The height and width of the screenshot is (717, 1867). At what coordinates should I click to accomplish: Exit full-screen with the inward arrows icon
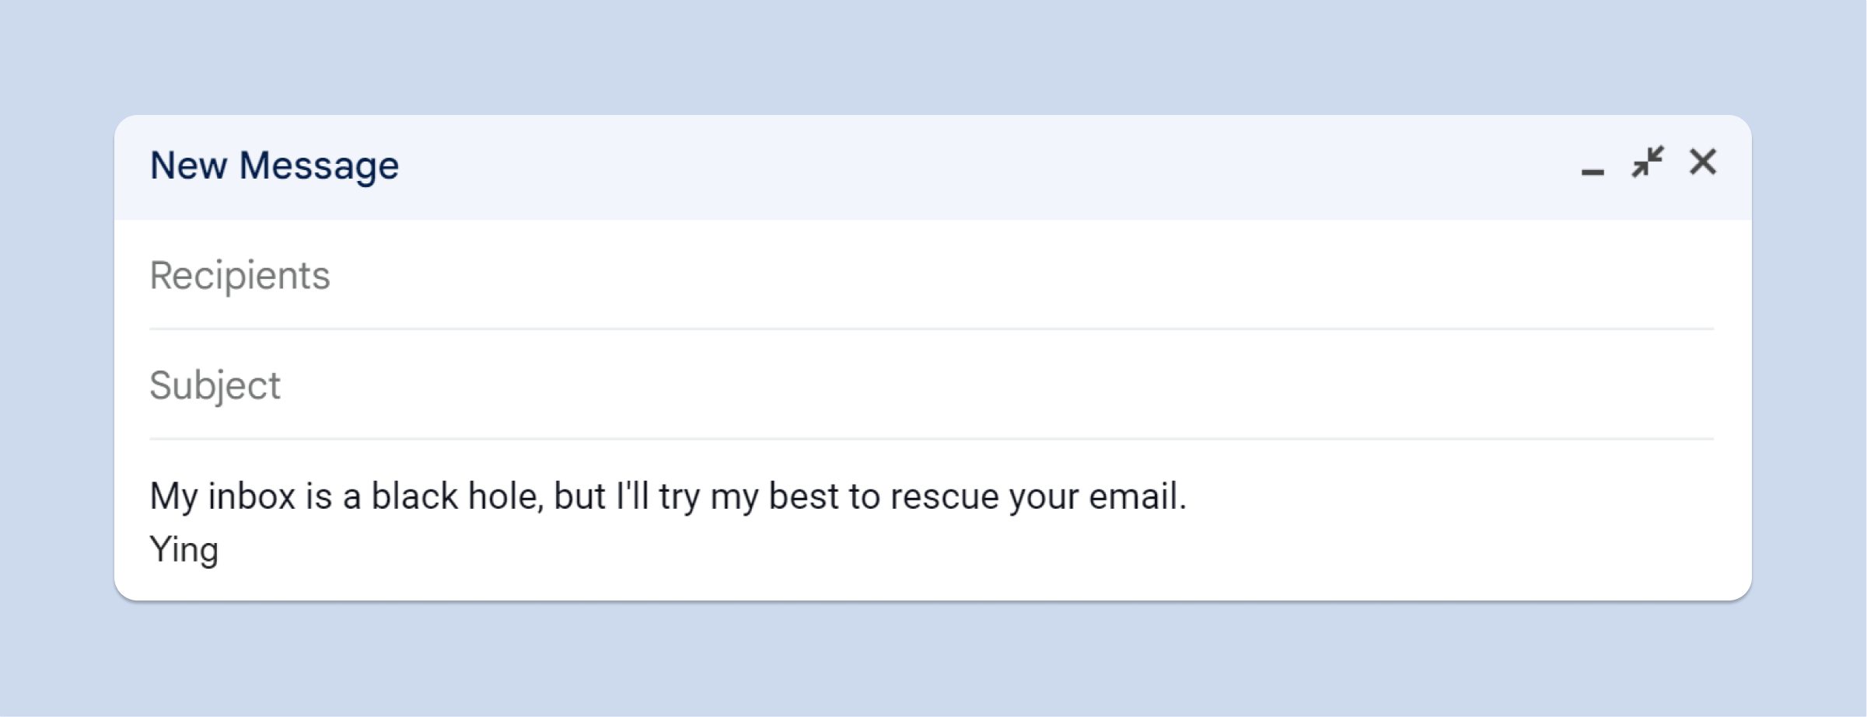1647,162
